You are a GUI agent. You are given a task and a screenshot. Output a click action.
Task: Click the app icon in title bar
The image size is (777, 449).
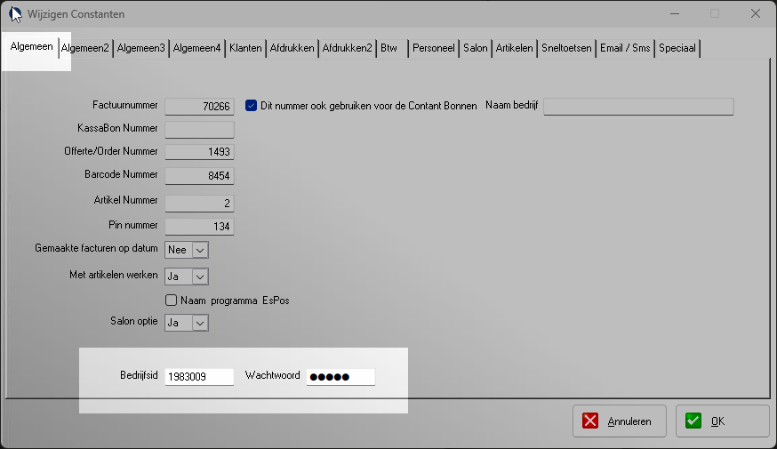16,14
